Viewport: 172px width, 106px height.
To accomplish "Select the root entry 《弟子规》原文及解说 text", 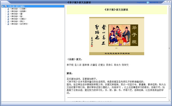I will [x=16, y=6].
